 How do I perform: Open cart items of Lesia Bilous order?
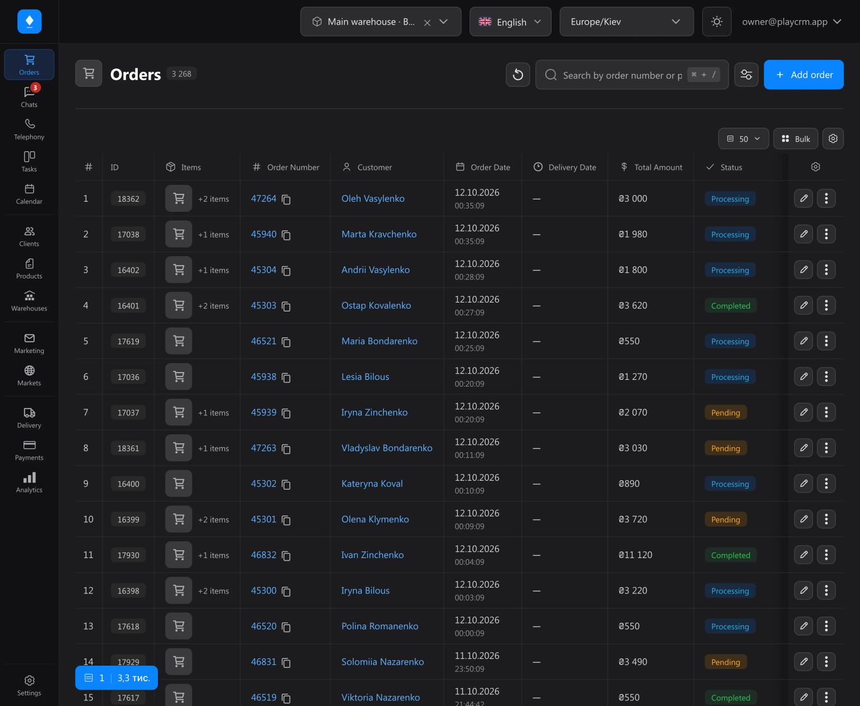(179, 377)
